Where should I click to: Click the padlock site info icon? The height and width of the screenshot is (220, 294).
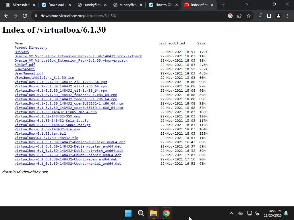pyautogui.click(x=36, y=16)
